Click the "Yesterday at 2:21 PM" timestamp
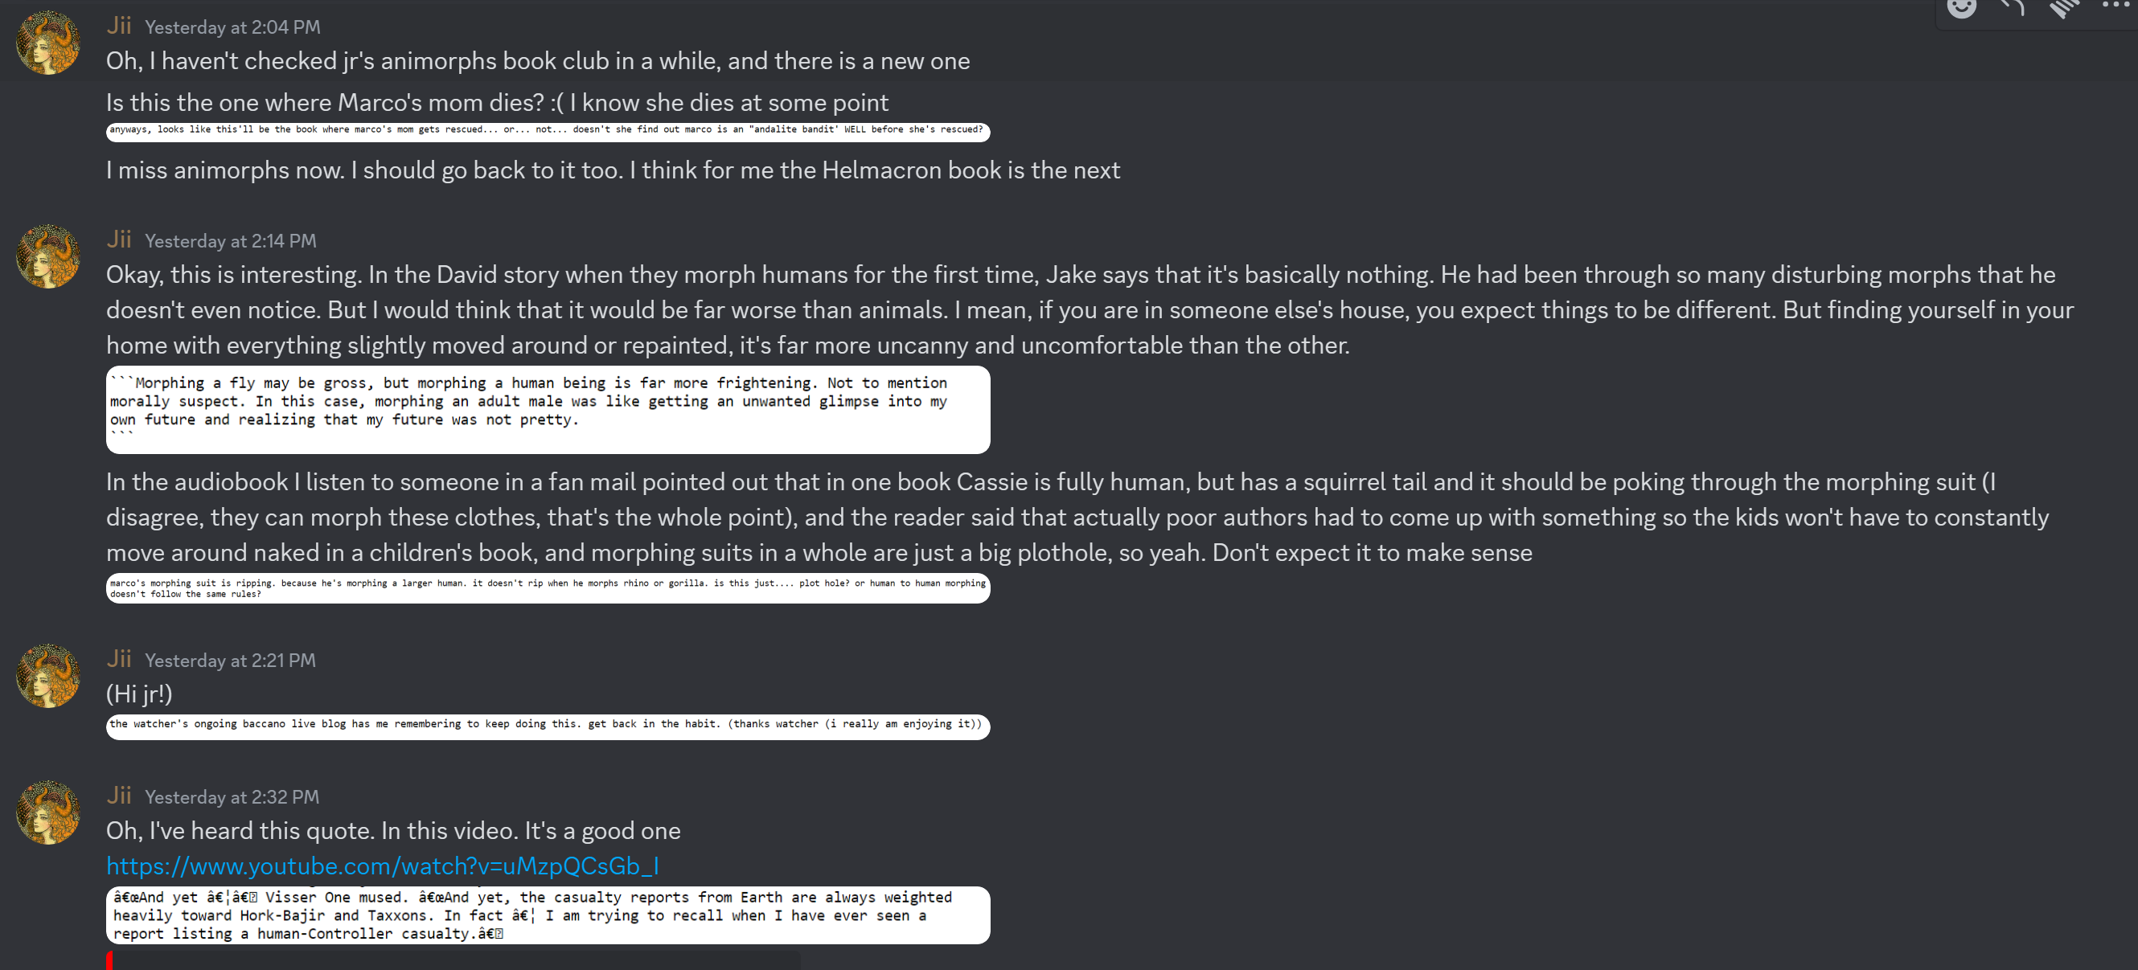2138x970 pixels. click(231, 661)
